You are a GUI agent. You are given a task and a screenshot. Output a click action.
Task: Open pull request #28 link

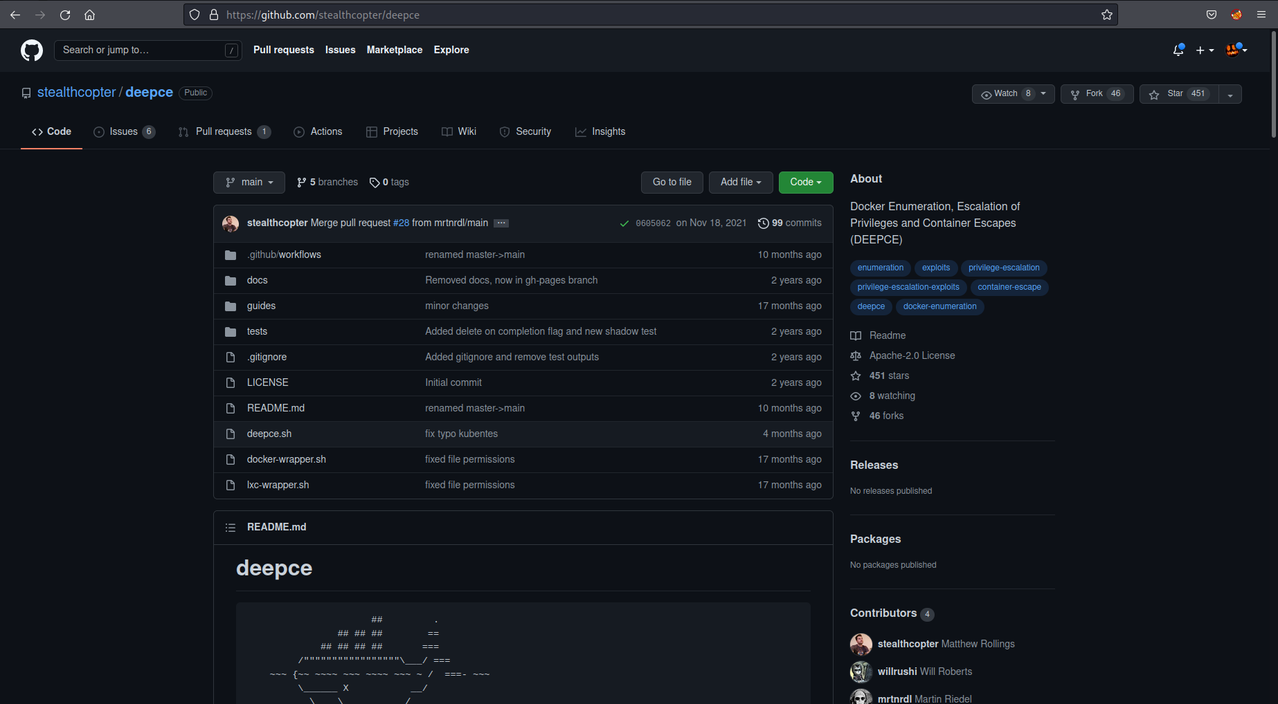[x=401, y=223]
